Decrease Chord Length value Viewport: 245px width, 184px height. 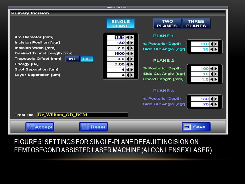[212, 79]
